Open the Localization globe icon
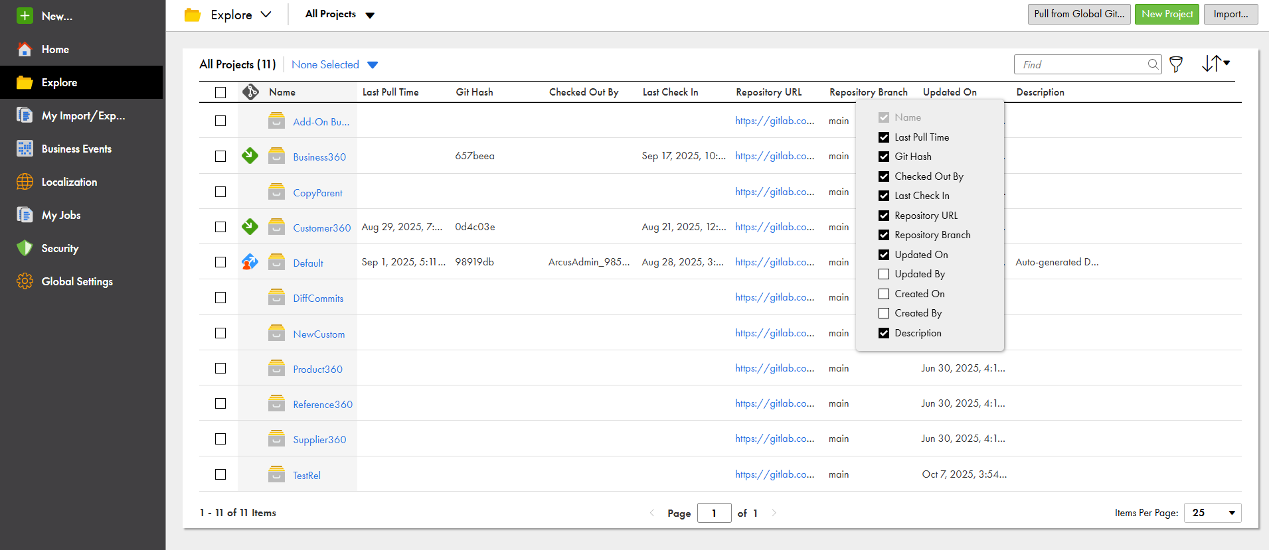Screen dimensions: 1269x550 [25, 182]
